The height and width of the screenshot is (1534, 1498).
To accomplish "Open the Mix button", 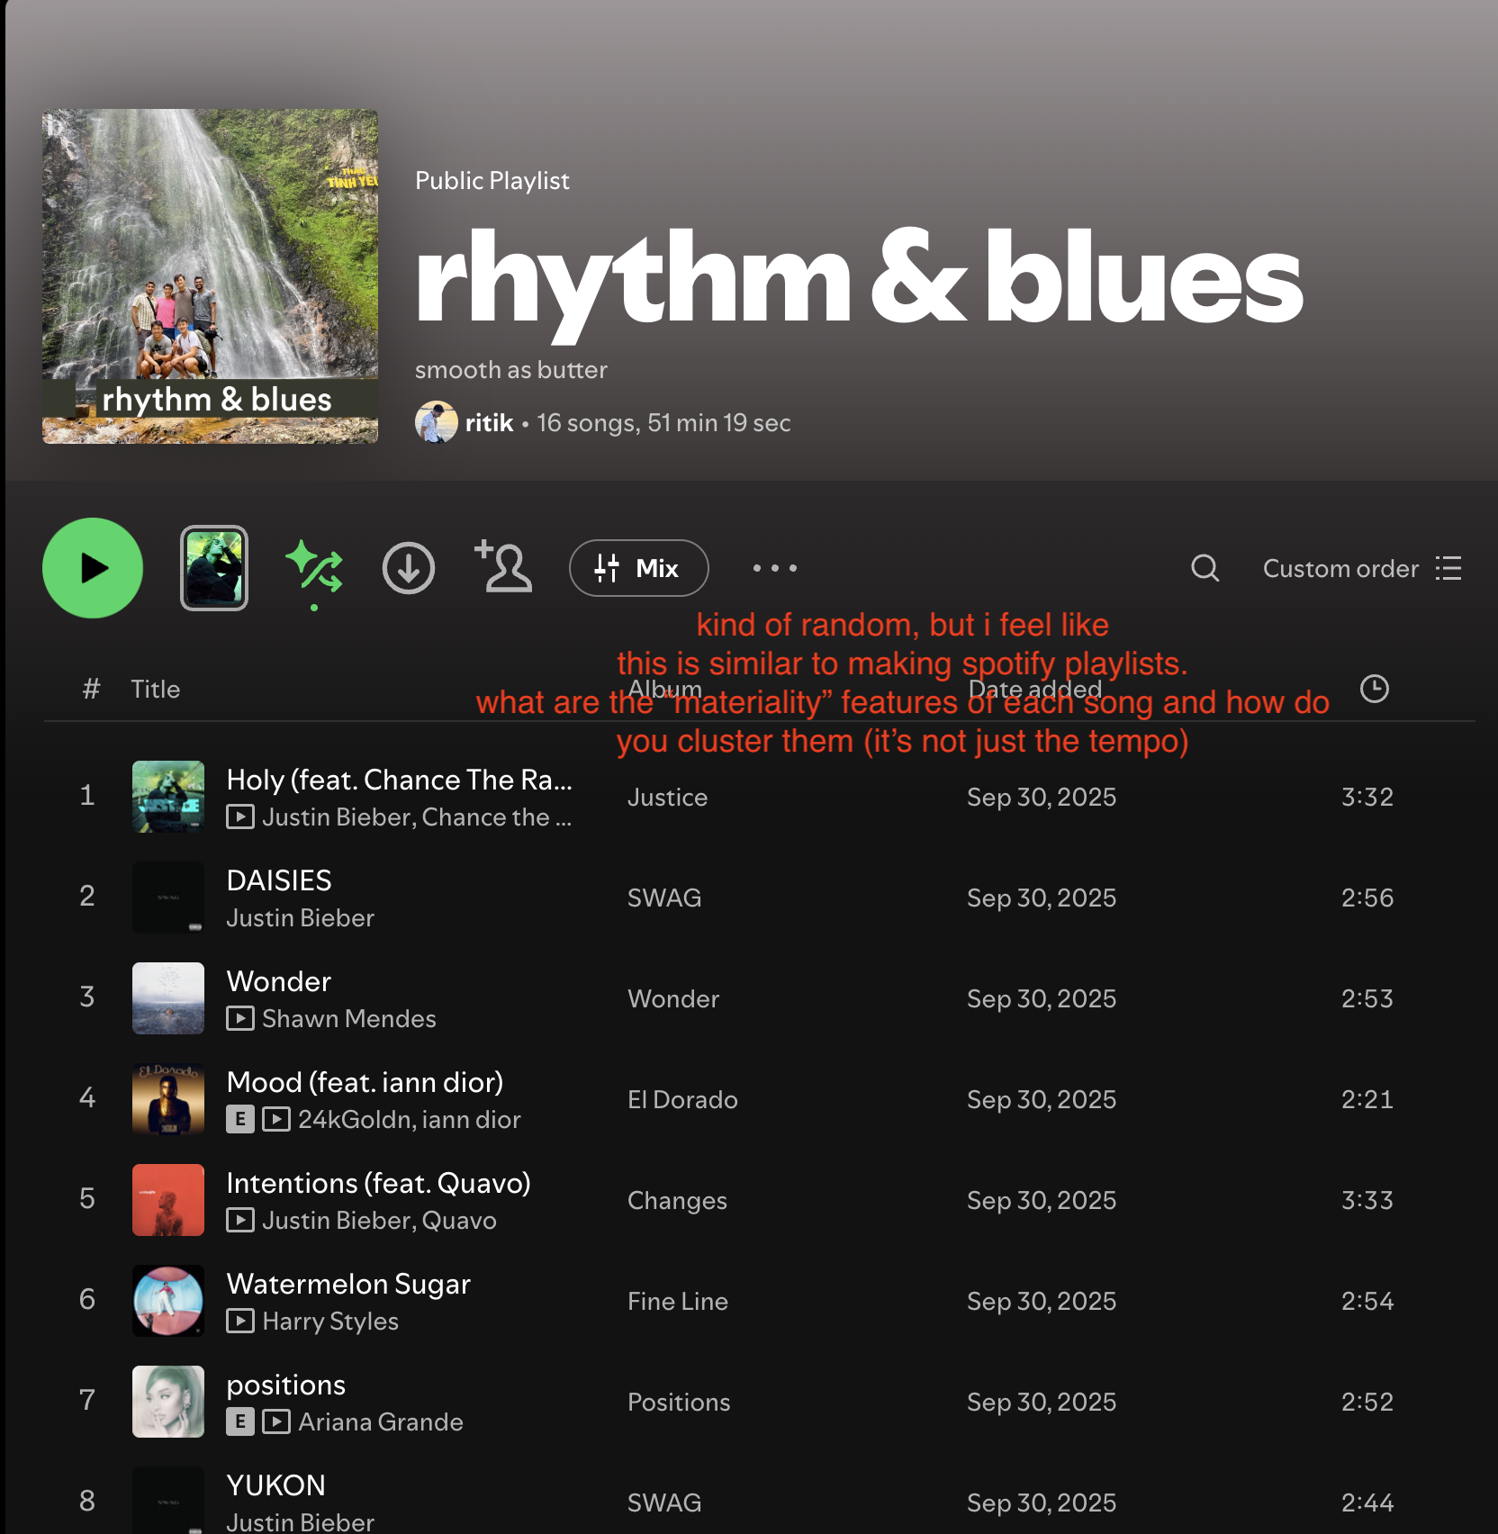I will [x=638, y=568].
